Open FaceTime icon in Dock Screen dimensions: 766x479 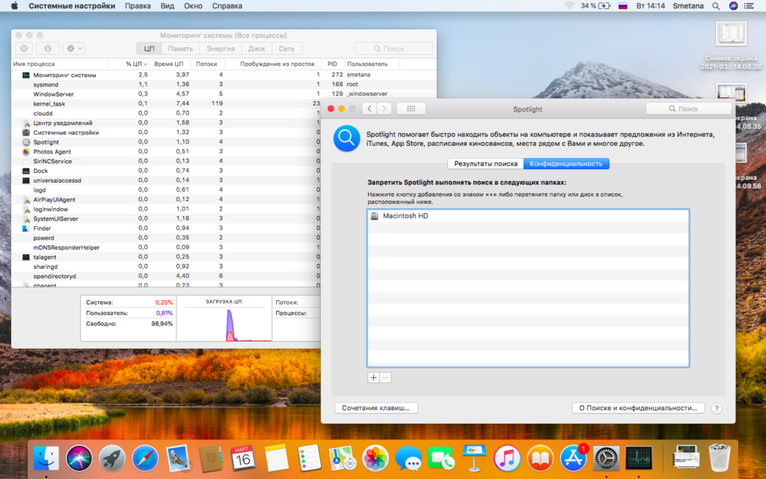pyautogui.click(x=441, y=459)
